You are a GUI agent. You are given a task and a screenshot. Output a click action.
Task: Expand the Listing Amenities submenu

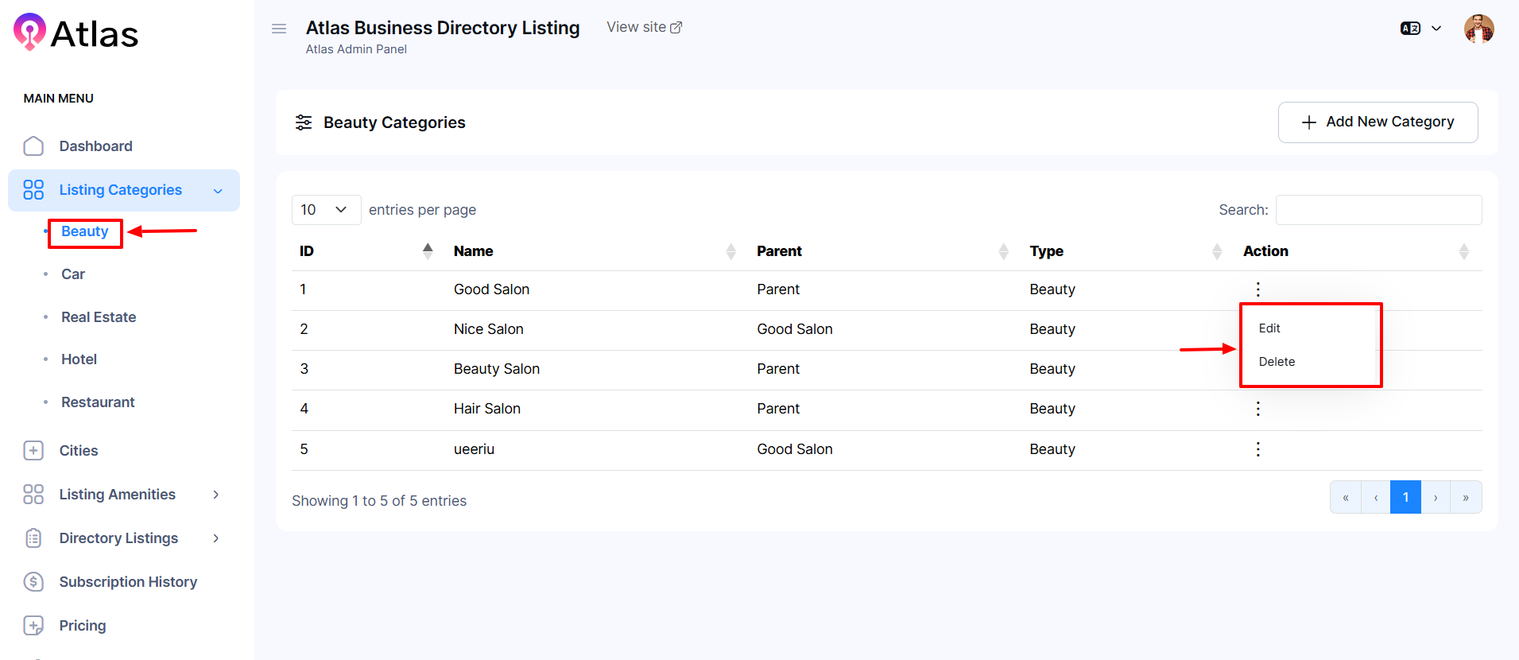click(x=215, y=495)
